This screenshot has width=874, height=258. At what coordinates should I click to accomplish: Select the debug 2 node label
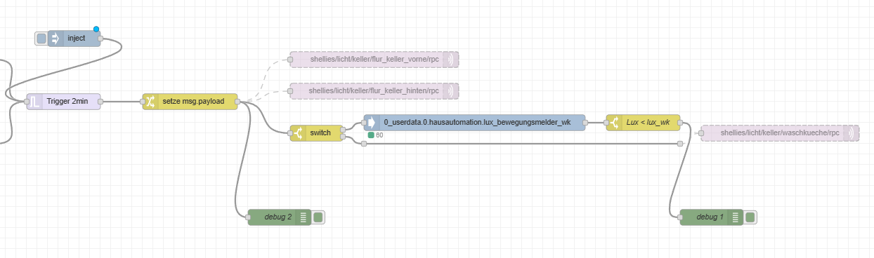pyautogui.click(x=278, y=217)
